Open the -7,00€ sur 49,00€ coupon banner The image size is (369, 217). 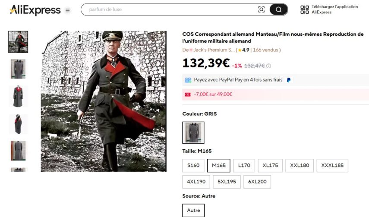point(275,94)
